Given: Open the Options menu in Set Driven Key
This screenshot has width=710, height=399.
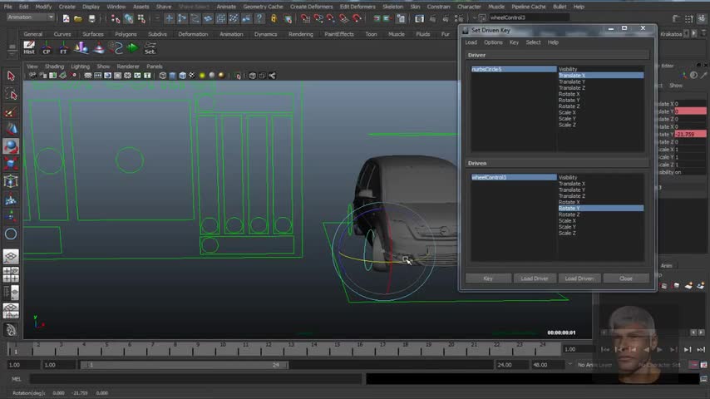Looking at the screenshot, I should [x=493, y=42].
